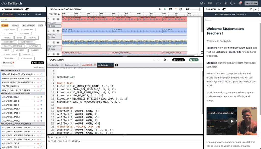This screenshot has height=149, width=261.
Task: Preview HIPHOP_MUTED_GUITAR_009 sound
Action: [35, 78]
